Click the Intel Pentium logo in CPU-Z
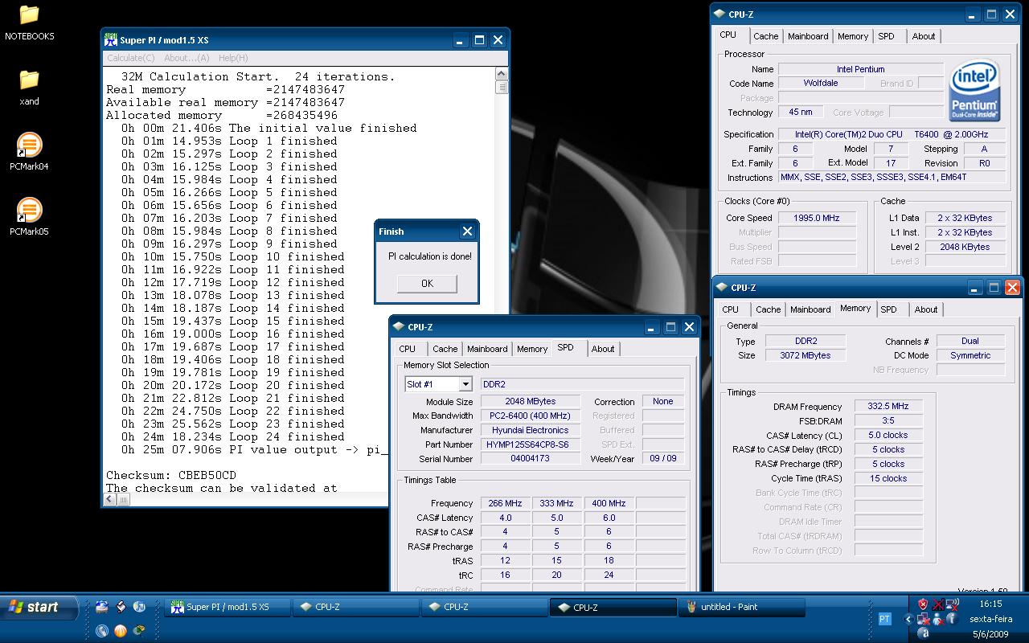This screenshot has height=643, width=1029. [975, 91]
